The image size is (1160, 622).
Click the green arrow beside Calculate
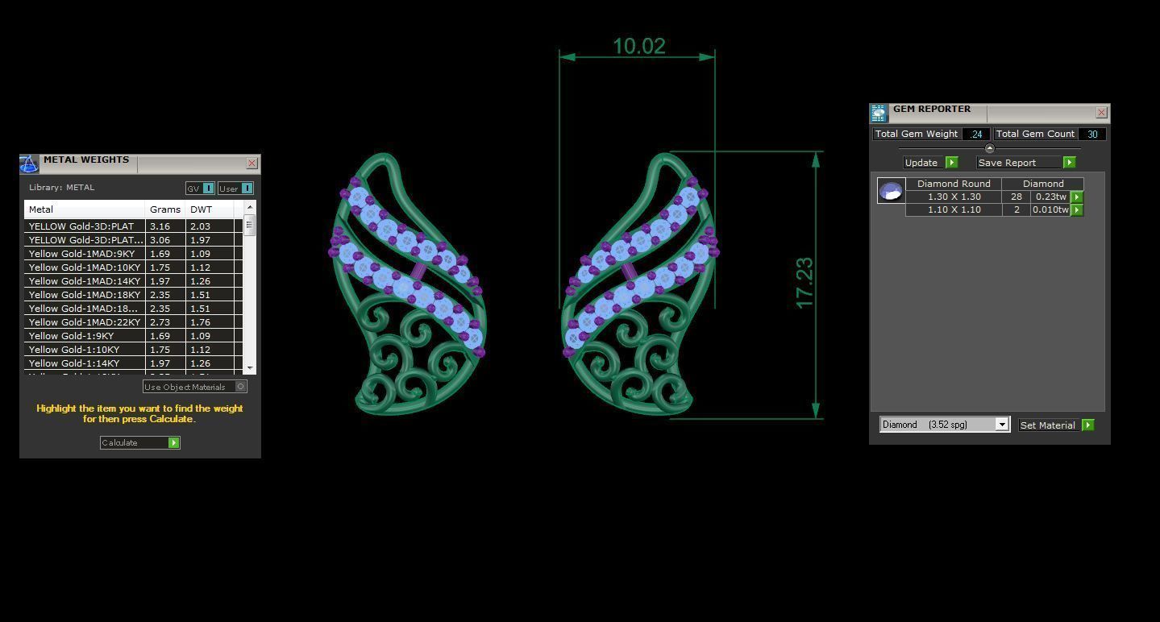pos(173,442)
